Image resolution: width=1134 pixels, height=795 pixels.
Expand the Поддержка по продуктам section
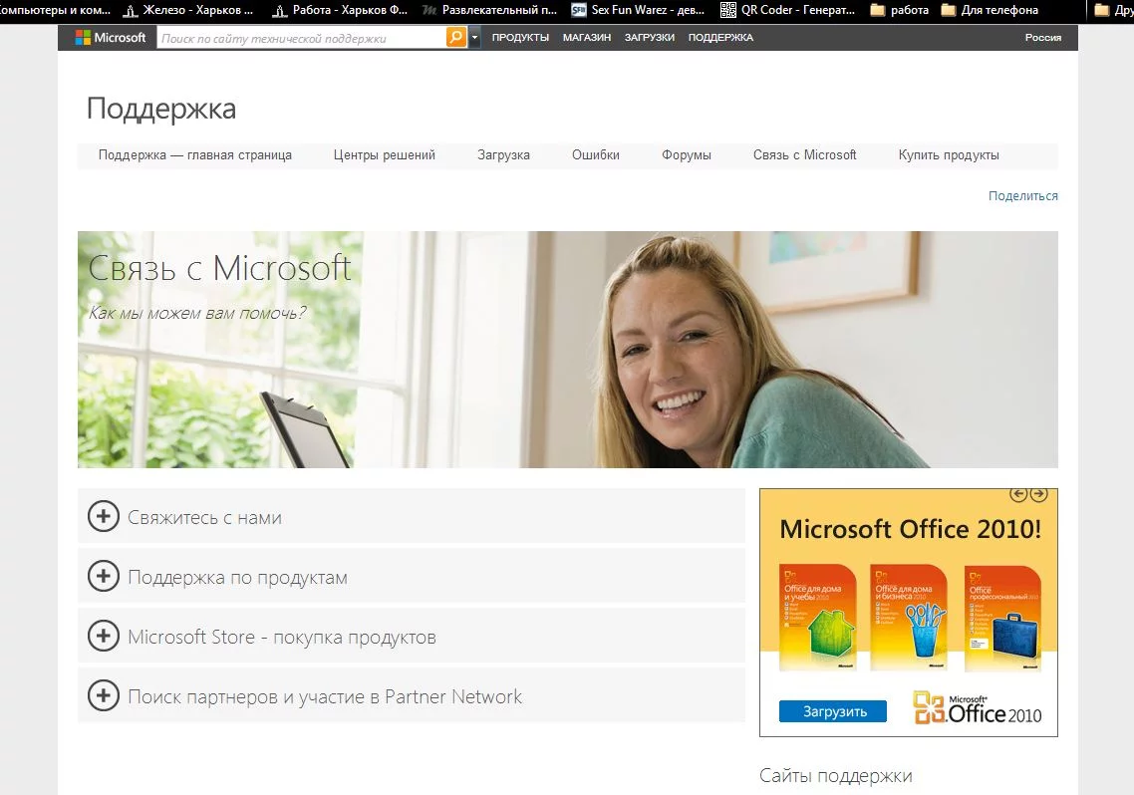411,576
